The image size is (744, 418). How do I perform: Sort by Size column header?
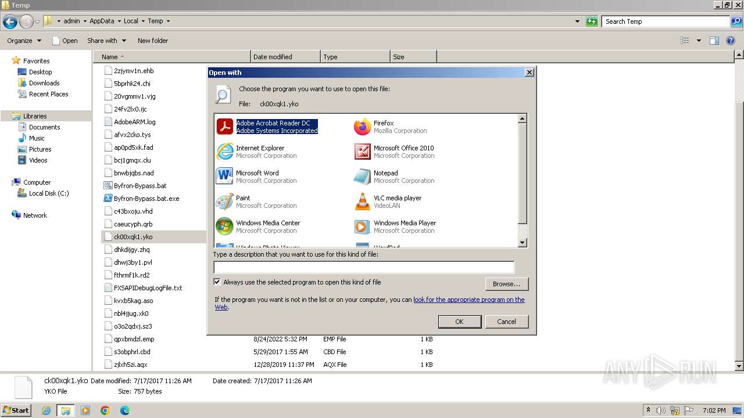[413, 57]
